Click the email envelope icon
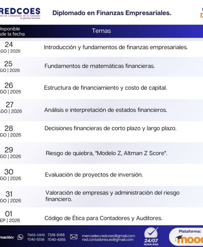This screenshot has height=247, width=203. click(74, 237)
